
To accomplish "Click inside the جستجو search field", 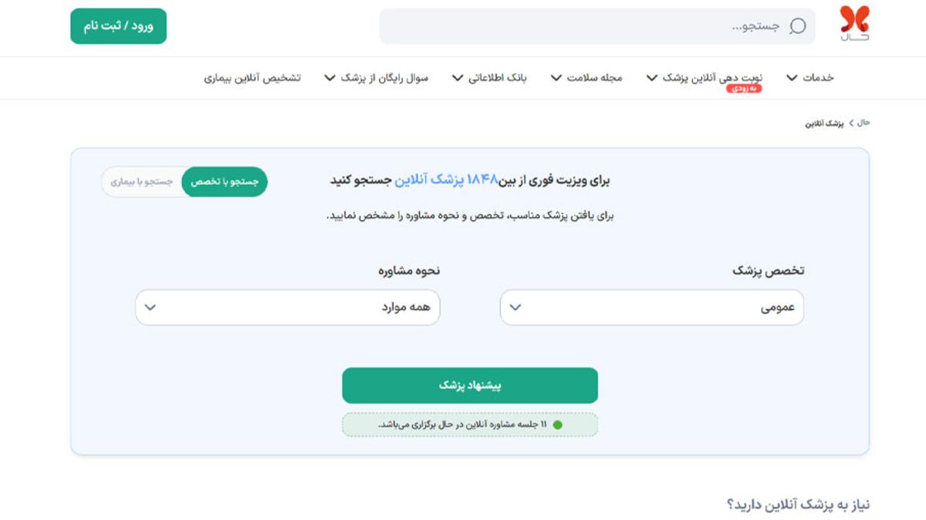I will coord(597,26).
